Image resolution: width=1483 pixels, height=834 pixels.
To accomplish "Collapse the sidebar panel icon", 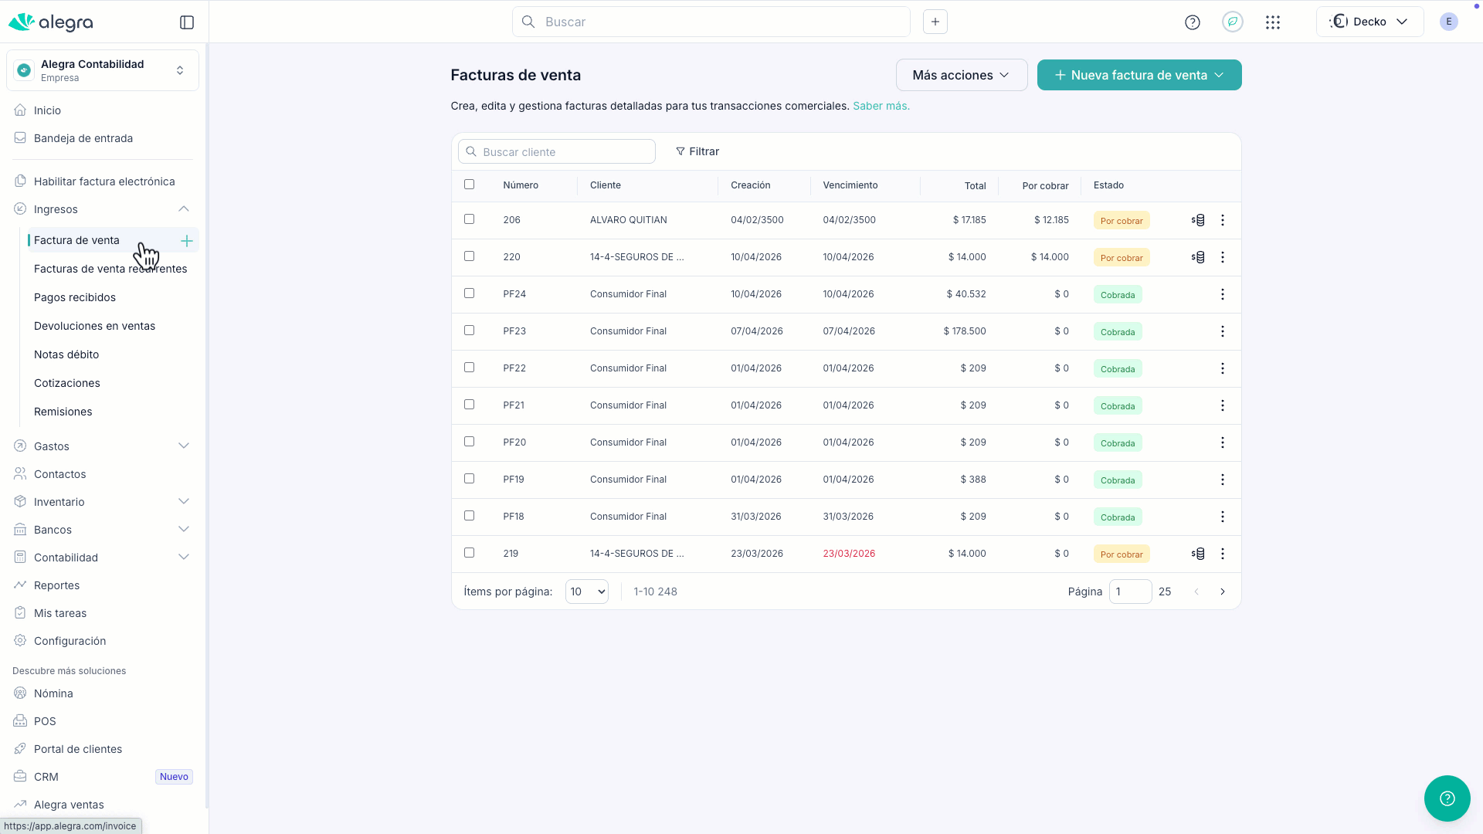I will (187, 22).
